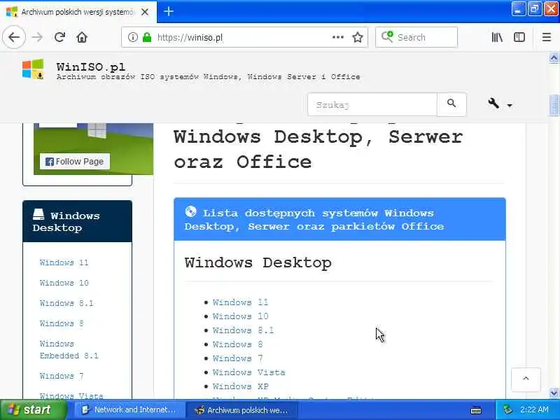This screenshot has height=420, width=560.
Task: Switch to Network and Internet taskbar window
Action: click(x=130, y=409)
